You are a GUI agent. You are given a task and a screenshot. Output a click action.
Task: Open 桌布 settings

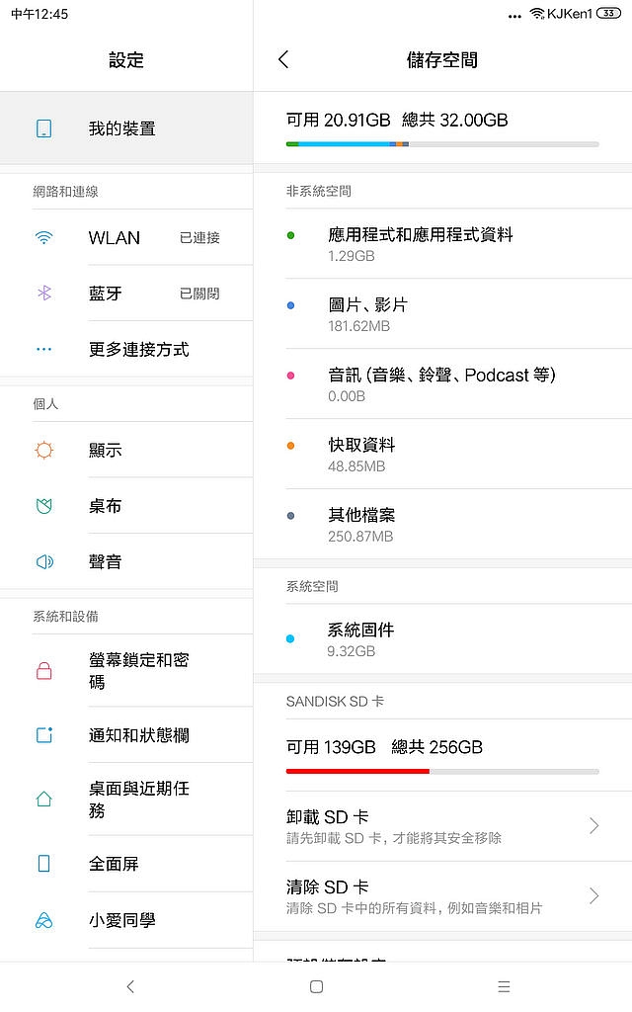126,506
